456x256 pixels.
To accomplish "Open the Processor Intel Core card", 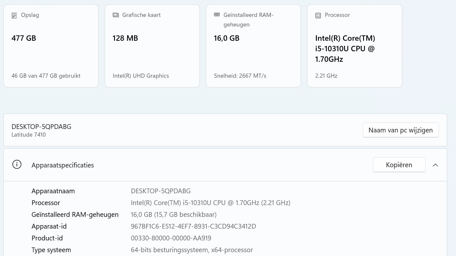I will pos(355,46).
